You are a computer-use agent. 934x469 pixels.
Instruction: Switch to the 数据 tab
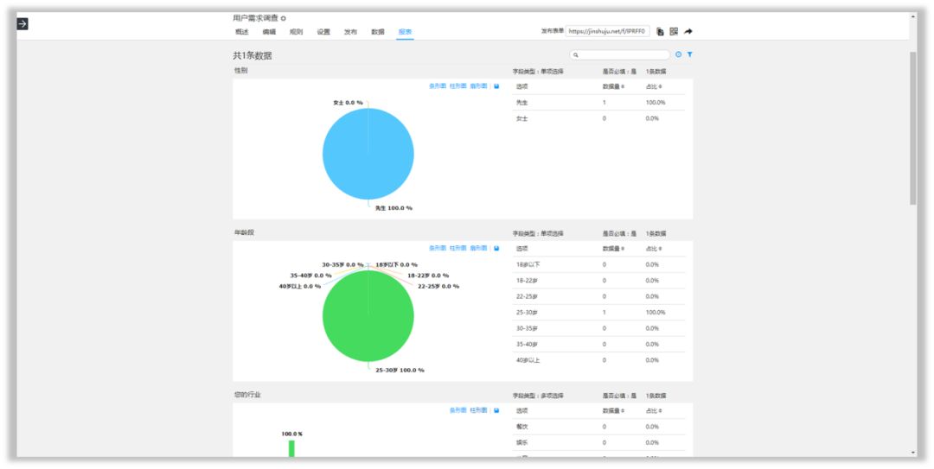tap(378, 32)
